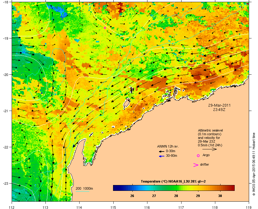Click the dark red end of the colorbar

(x=232, y=188)
